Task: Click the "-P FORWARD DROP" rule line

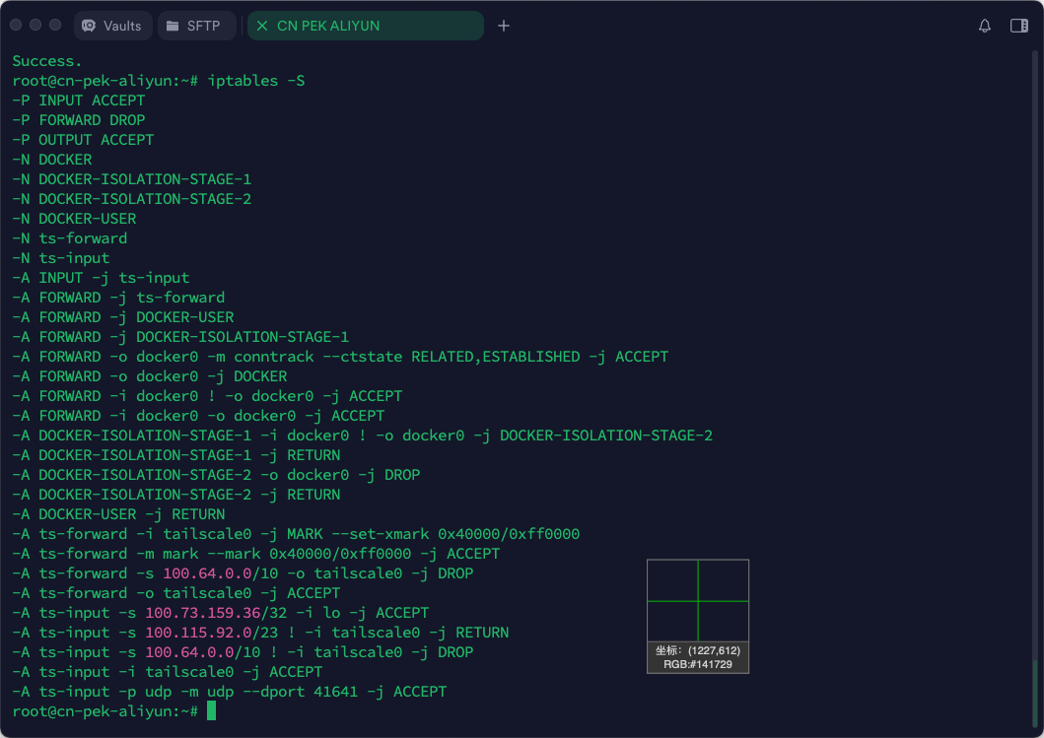Action: tap(79, 120)
